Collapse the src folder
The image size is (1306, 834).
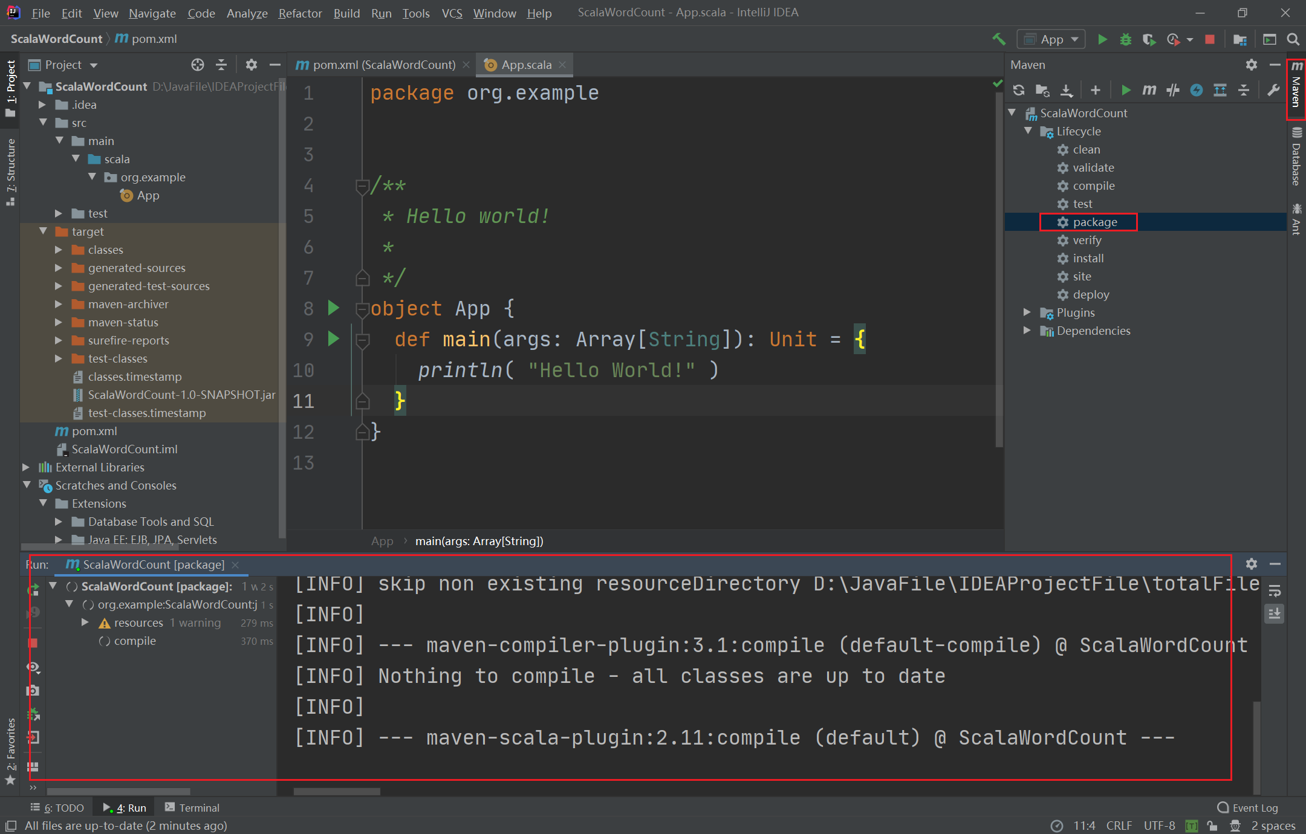43,123
